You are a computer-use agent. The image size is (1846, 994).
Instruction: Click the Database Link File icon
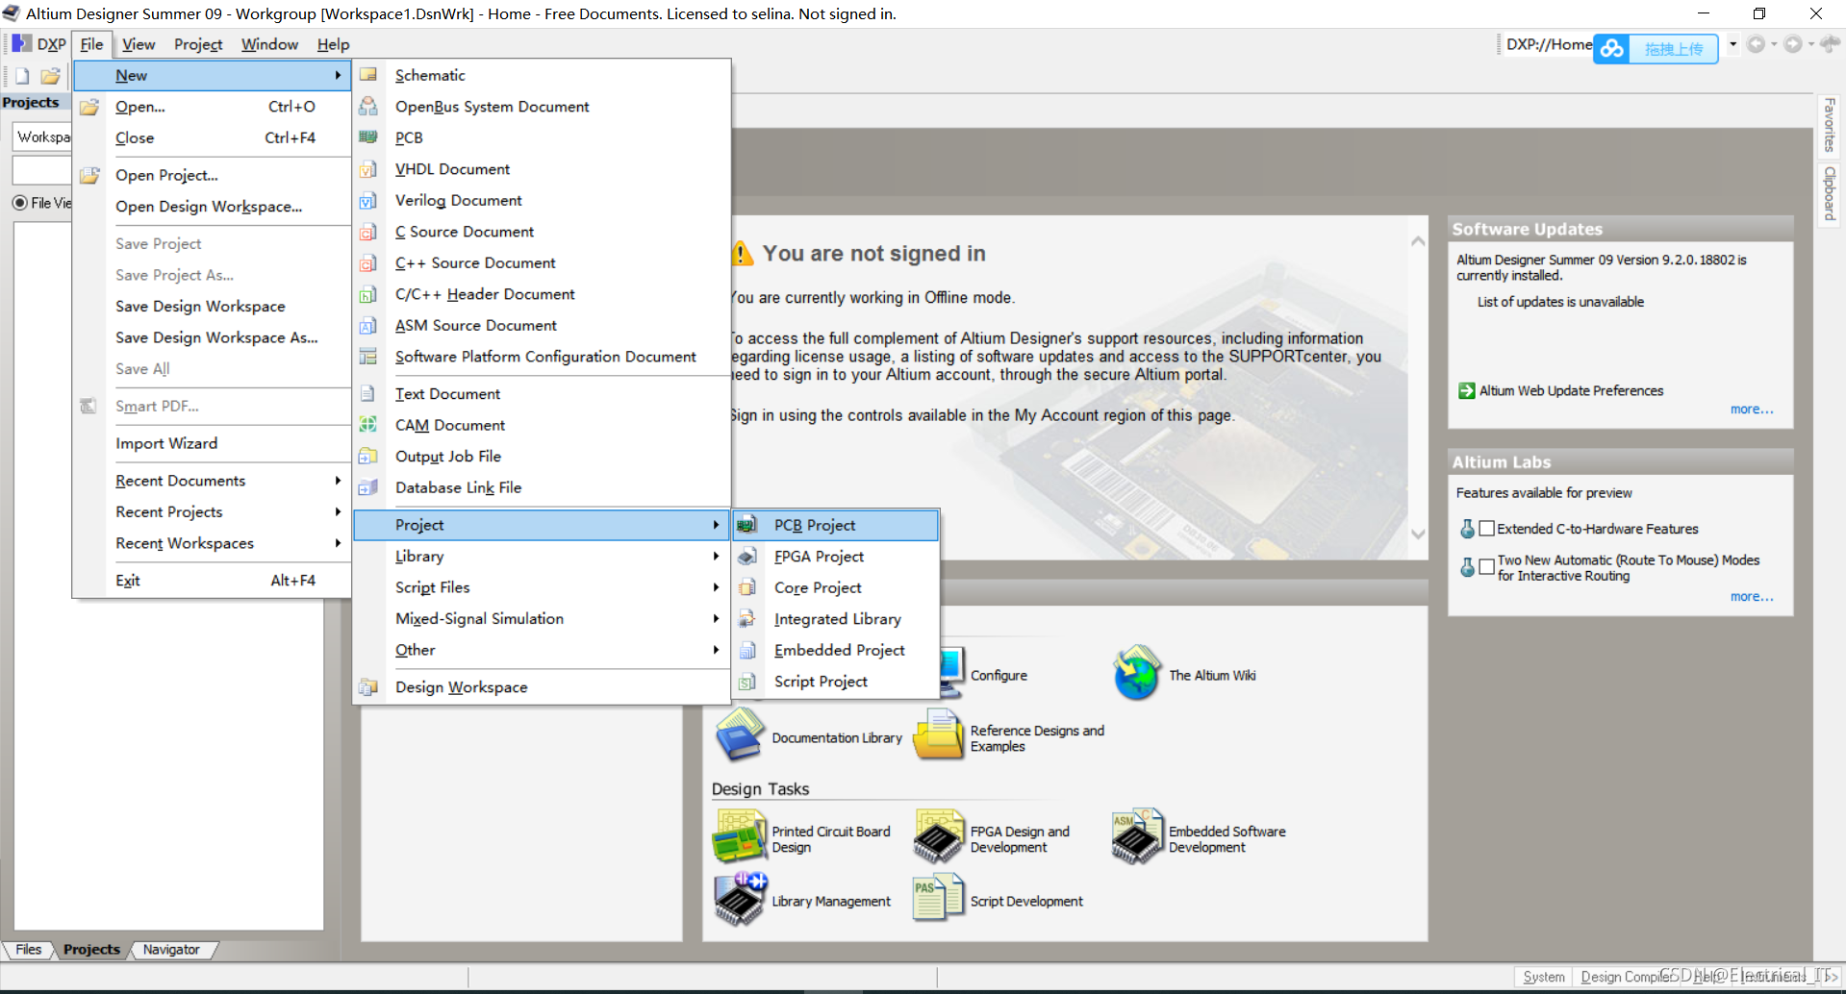[368, 487]
